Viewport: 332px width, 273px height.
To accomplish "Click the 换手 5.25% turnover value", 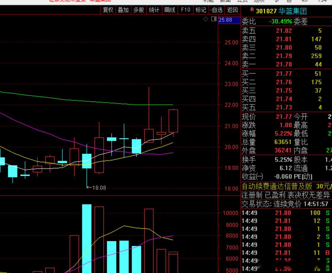I will [283, 160].
